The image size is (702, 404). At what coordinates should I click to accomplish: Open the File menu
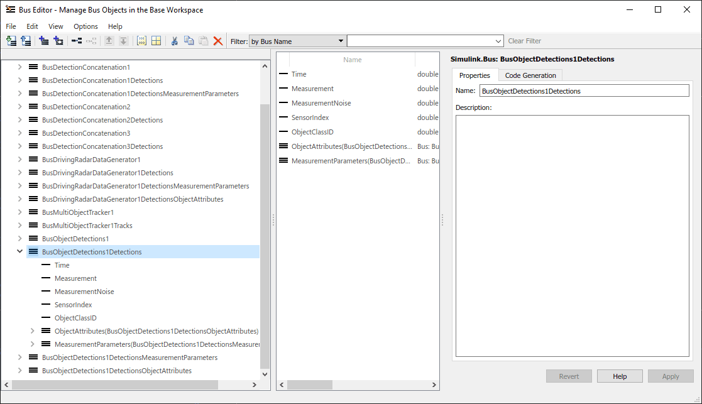[11, 26]
